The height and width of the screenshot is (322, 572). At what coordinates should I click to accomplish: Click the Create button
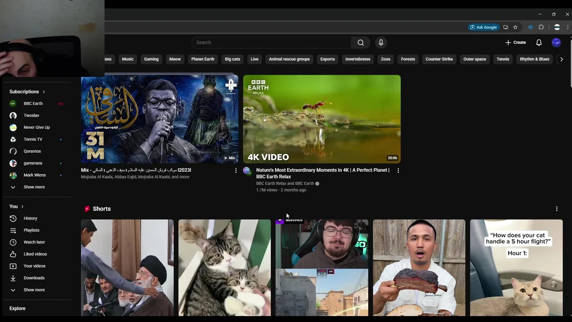click(516, 42)
